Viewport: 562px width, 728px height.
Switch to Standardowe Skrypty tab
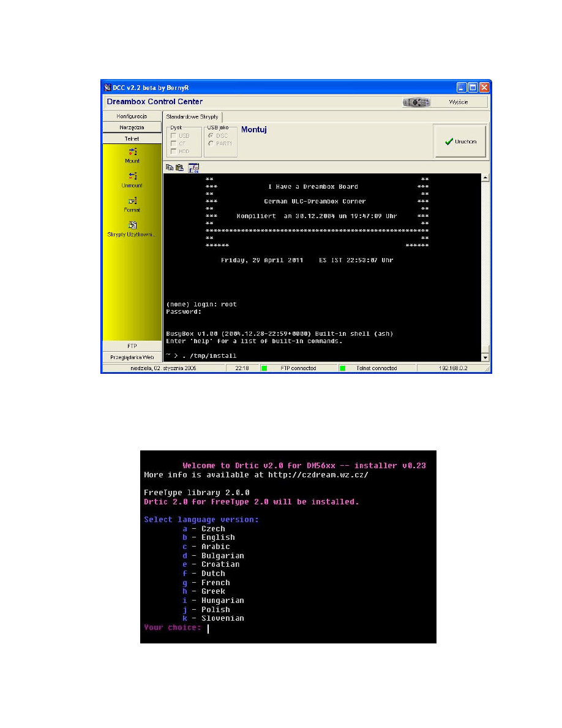click(x=193, y=116)
